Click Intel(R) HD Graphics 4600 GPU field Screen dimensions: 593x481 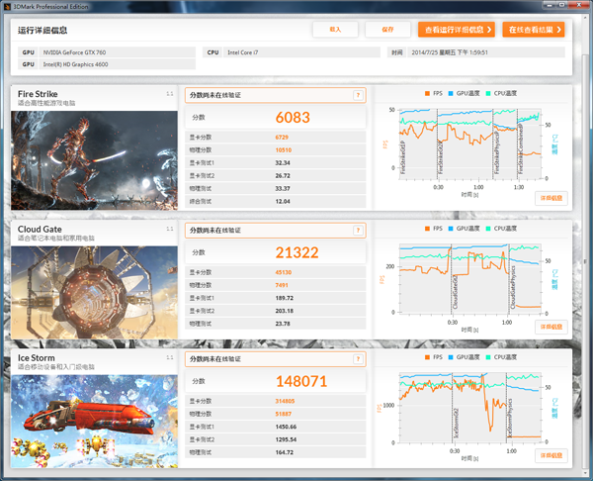[x=118, y=64]
